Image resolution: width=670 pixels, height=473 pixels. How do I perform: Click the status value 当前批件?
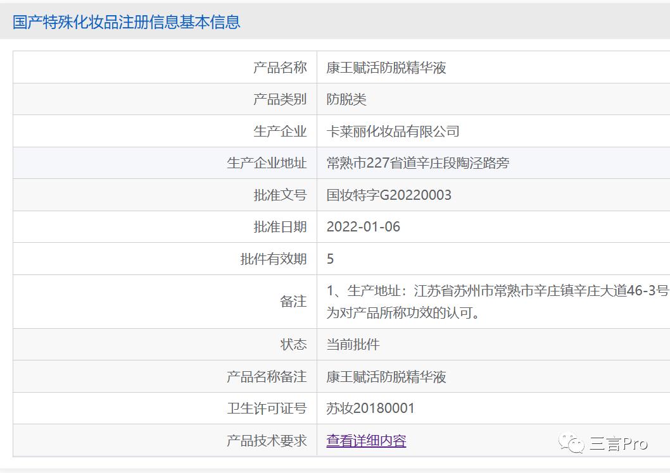[353, 345]
